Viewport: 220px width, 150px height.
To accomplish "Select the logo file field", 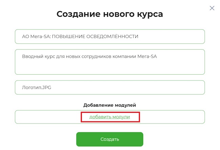I will 110,88.
